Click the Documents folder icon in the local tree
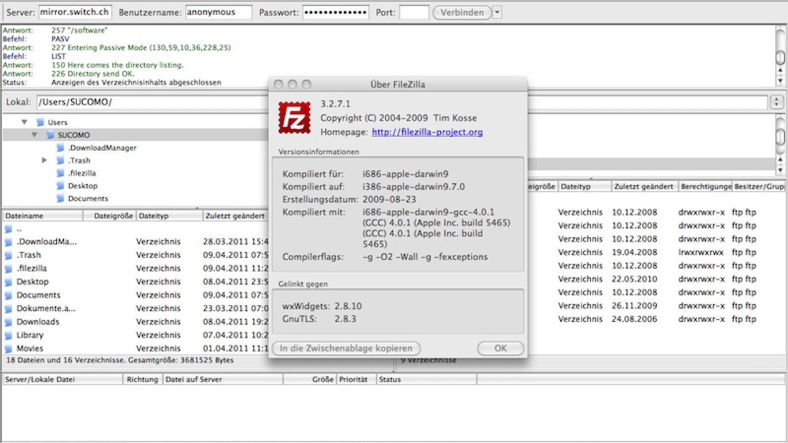The height and width of the screenshot is (443, 788). coord(60,199)
